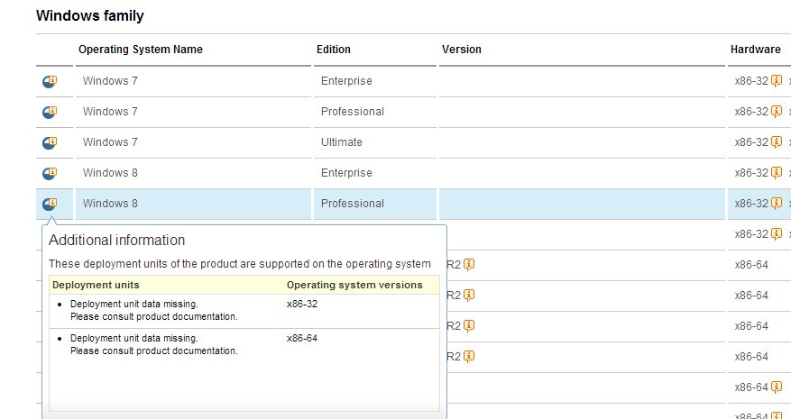Select the Windows 7 cell in Ultimate row

(x=110, y=142)
